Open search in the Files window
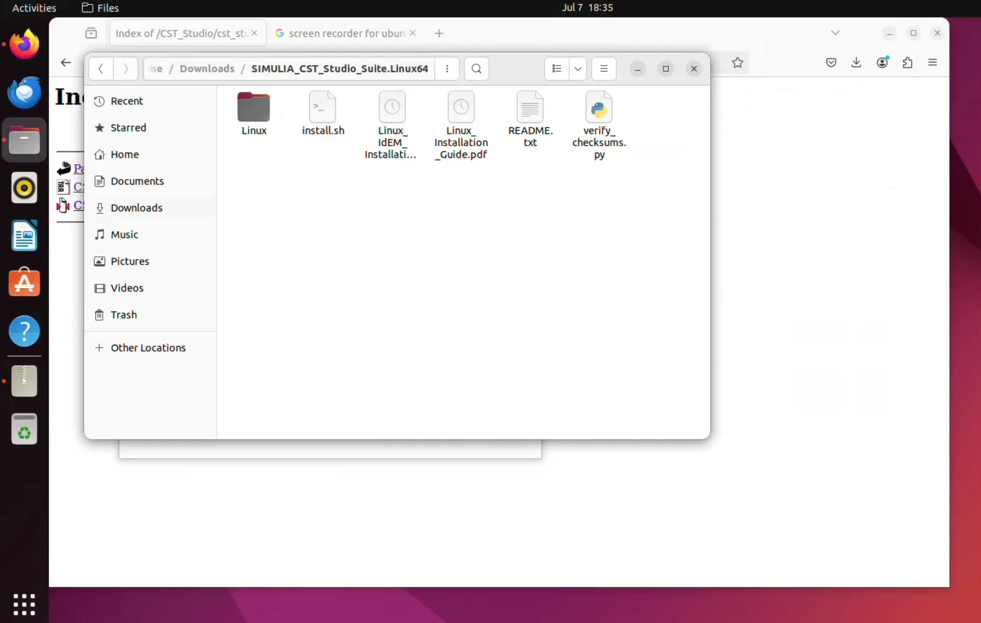The height and width of the screenshot is (623, 981). point(476,69)
